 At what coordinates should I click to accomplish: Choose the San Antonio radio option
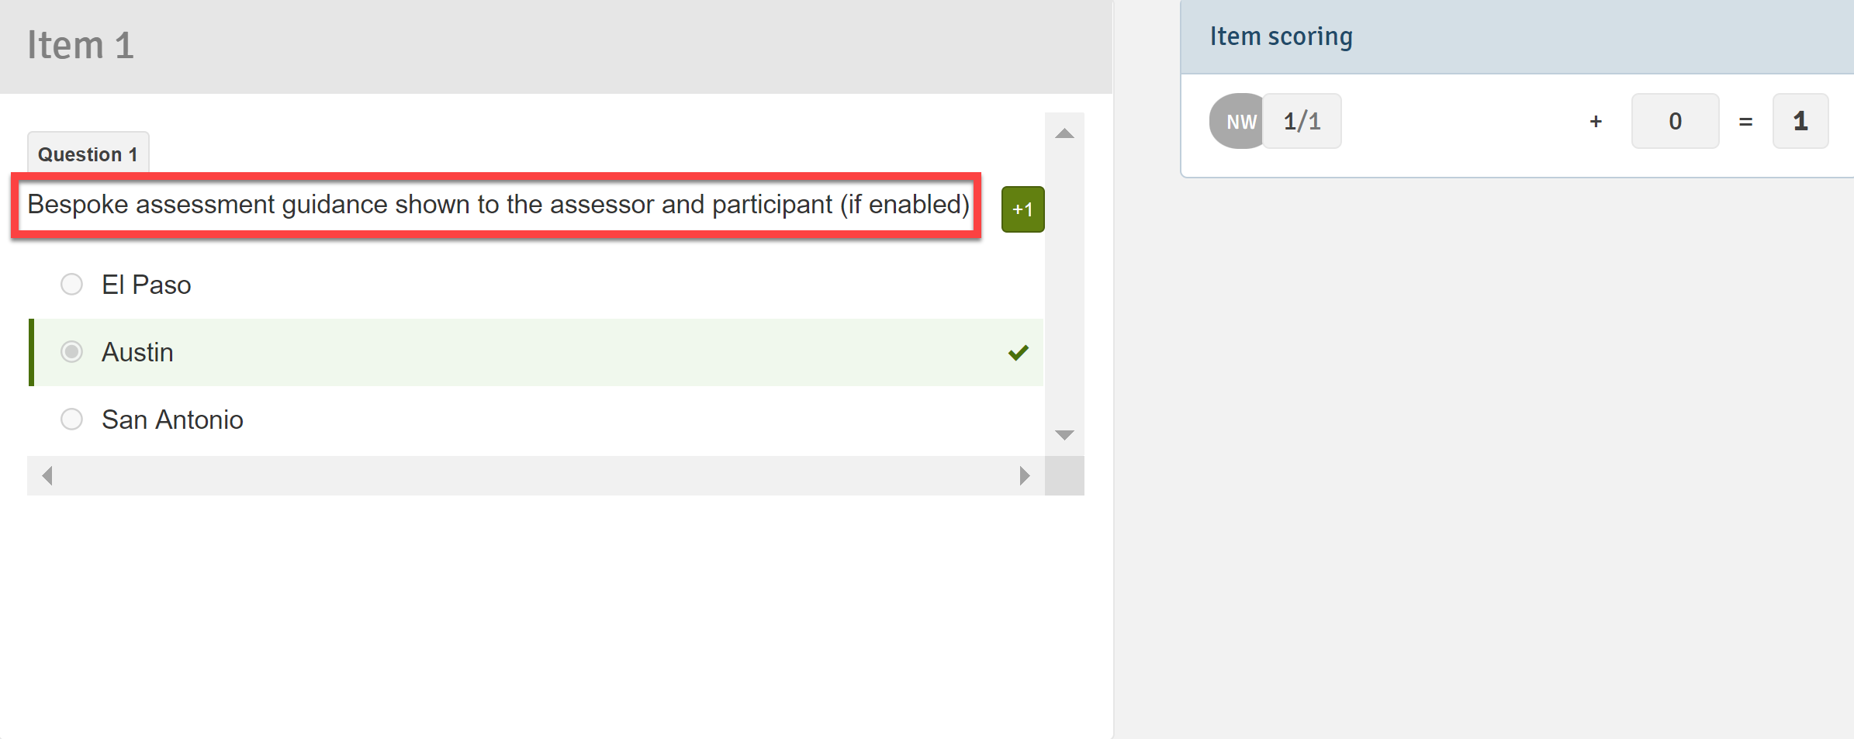pyautogui.click(x=71, y=420)
